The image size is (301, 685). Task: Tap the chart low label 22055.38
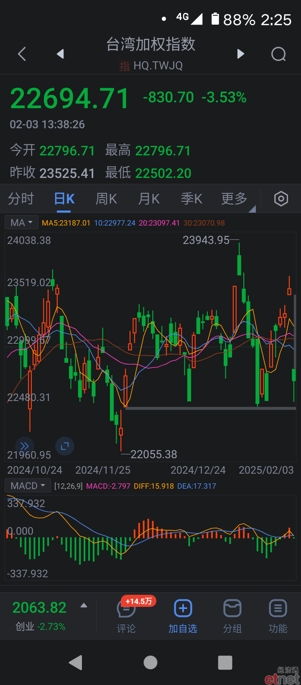click(154, 454)
